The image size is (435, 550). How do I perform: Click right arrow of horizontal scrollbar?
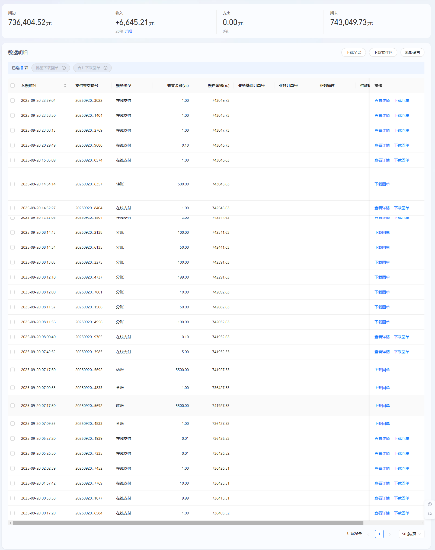tap(422, 523)
